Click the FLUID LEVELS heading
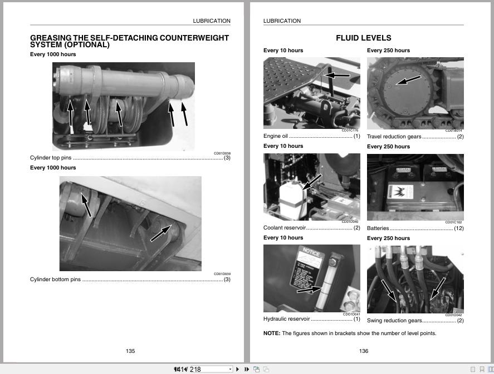The height and width of the screenshot is (374, 494). click(x=363, y=38)
